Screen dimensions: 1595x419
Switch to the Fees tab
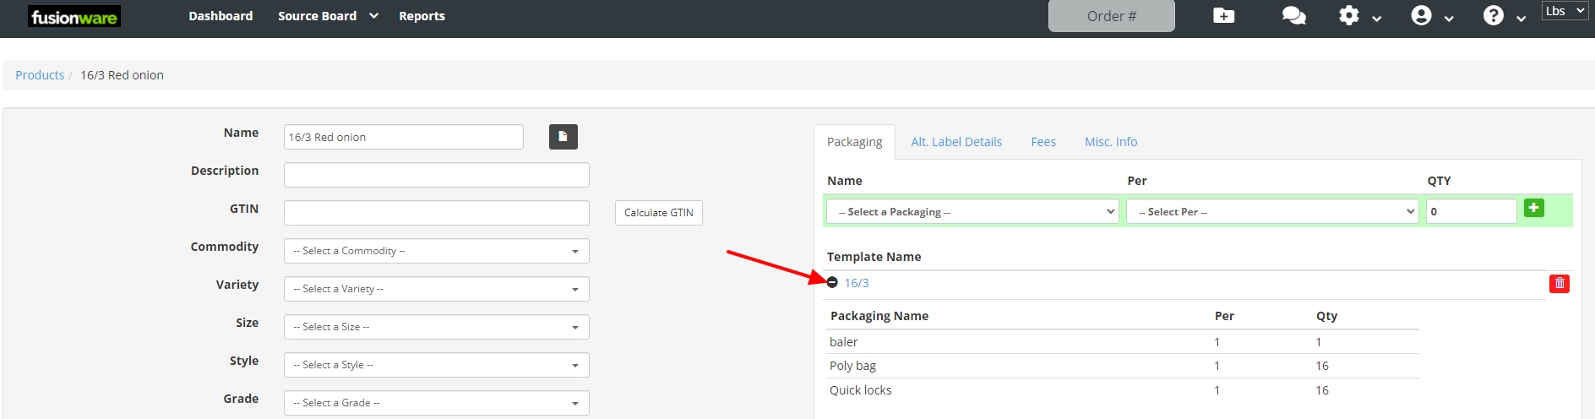click(x=1042, y=142)
